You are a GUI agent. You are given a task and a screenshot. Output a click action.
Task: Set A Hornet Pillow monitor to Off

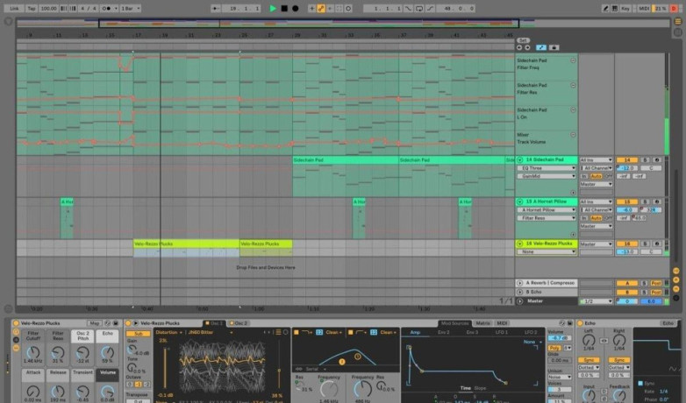(608, 218)
